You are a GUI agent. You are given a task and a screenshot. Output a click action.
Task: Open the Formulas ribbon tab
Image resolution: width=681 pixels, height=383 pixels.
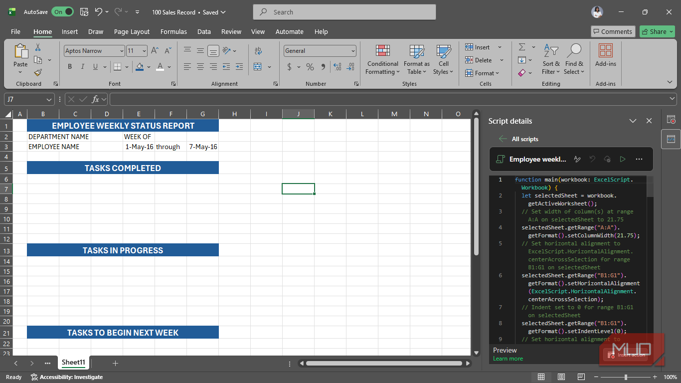point(173,31)
